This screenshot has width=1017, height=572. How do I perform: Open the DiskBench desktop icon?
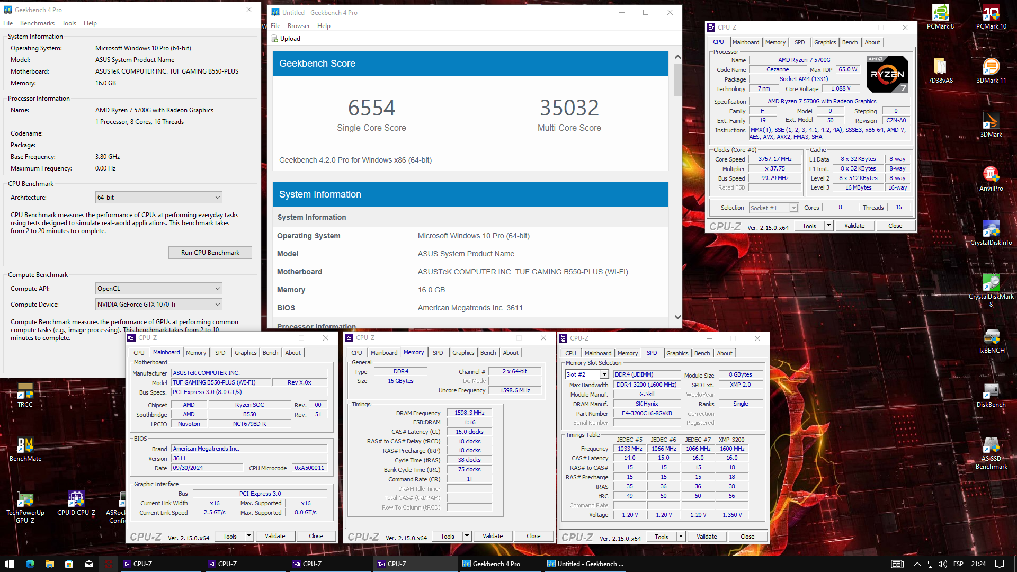[x=991, y=395]
